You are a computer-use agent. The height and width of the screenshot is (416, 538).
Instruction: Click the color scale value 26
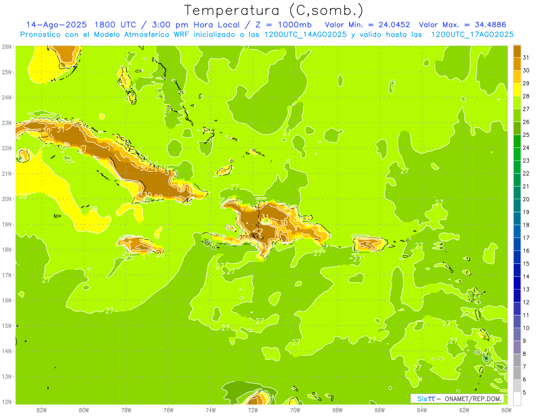click(526, 122)
